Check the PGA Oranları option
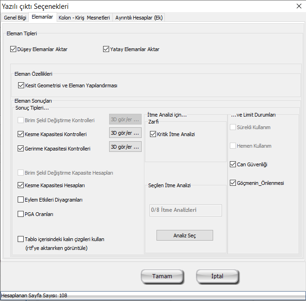The image size is (306, 301). [20, 214]
